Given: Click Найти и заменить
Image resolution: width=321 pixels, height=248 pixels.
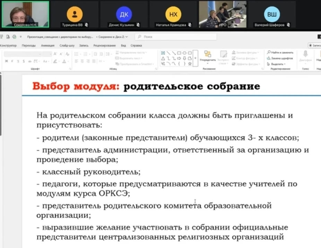Looking at the screenshot, I should pos(280,52).
